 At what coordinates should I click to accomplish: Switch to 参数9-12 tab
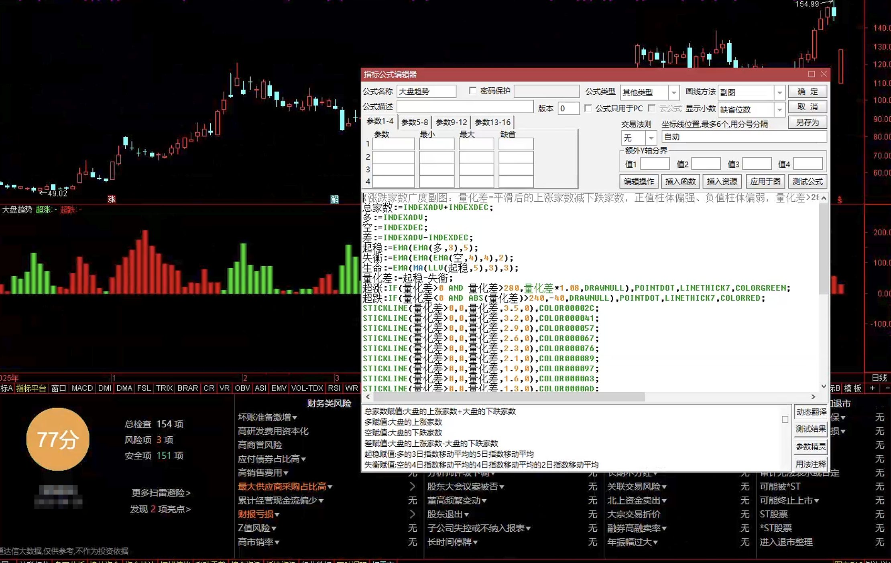[x=452, y=122]
